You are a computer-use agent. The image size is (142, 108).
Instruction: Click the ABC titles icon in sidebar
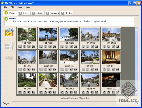(x=9, y=58)
